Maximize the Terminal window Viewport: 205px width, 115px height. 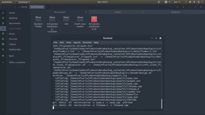coord(156,38)
